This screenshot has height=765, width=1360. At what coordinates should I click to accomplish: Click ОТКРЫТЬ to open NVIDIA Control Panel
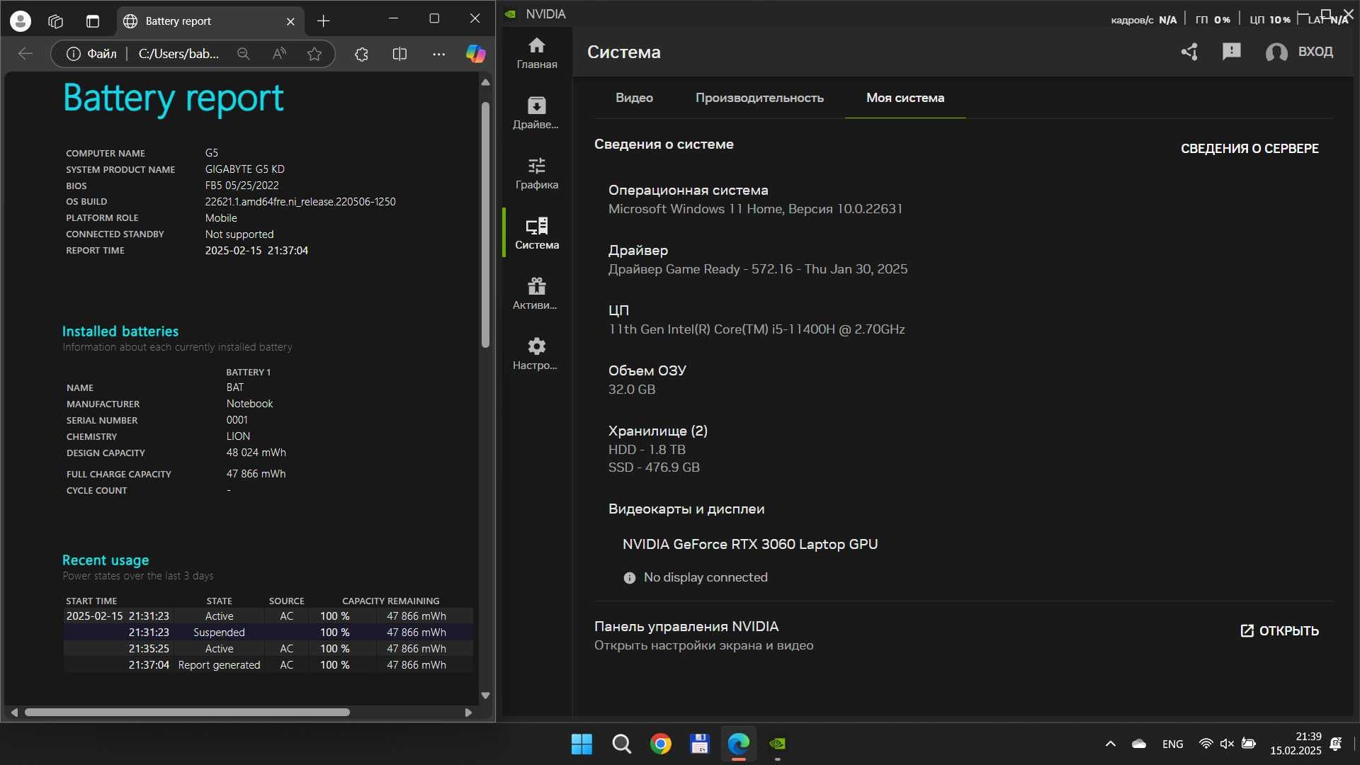pos(1279,631)
